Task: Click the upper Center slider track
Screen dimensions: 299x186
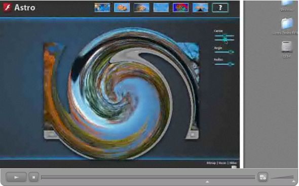Action: click(224, 35)
